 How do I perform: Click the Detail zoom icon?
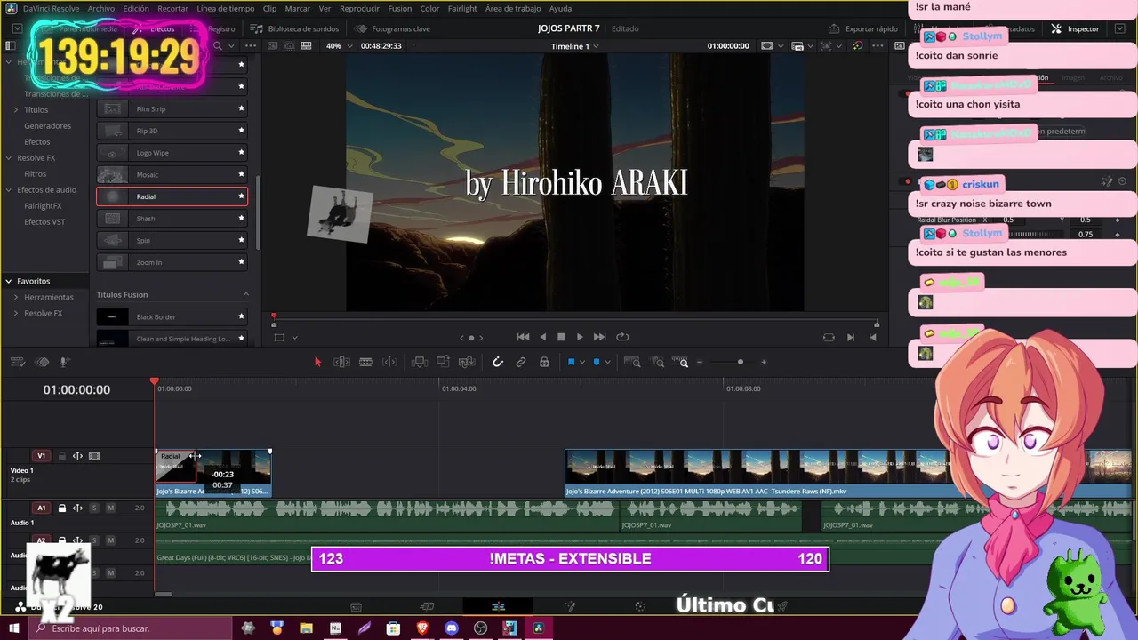click(x=658, y=362)
